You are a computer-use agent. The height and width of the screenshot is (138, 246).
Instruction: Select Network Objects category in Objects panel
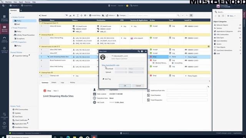click(222, 25)
